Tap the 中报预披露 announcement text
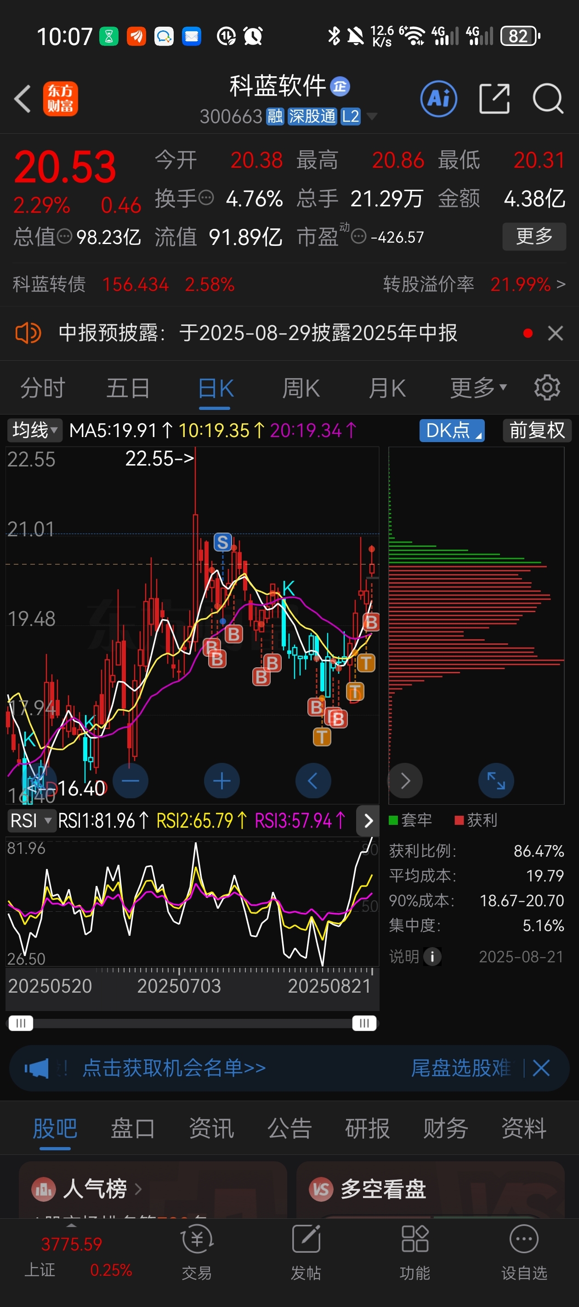 tap(258, 333)
